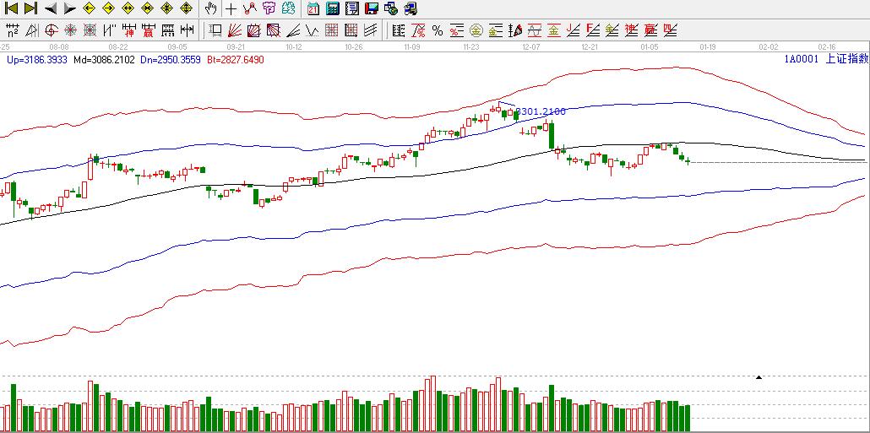Select the 12-07 date on time axis

coord(531,47)
